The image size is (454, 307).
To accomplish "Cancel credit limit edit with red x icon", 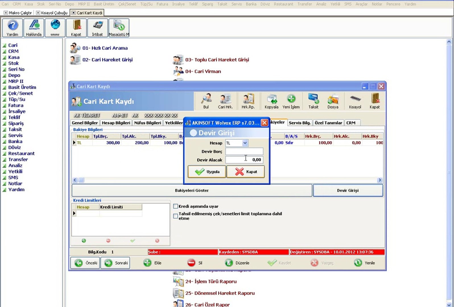I will tap(157, 241).
